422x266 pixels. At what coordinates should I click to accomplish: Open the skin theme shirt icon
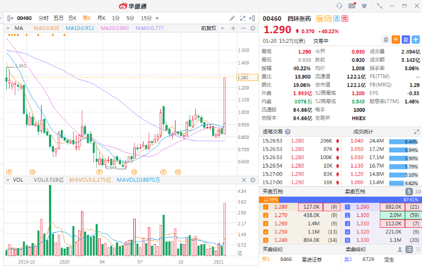[364, 6]
